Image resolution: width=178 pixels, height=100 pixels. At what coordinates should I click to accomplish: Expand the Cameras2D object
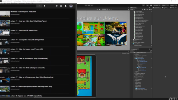tap(135, 57)
